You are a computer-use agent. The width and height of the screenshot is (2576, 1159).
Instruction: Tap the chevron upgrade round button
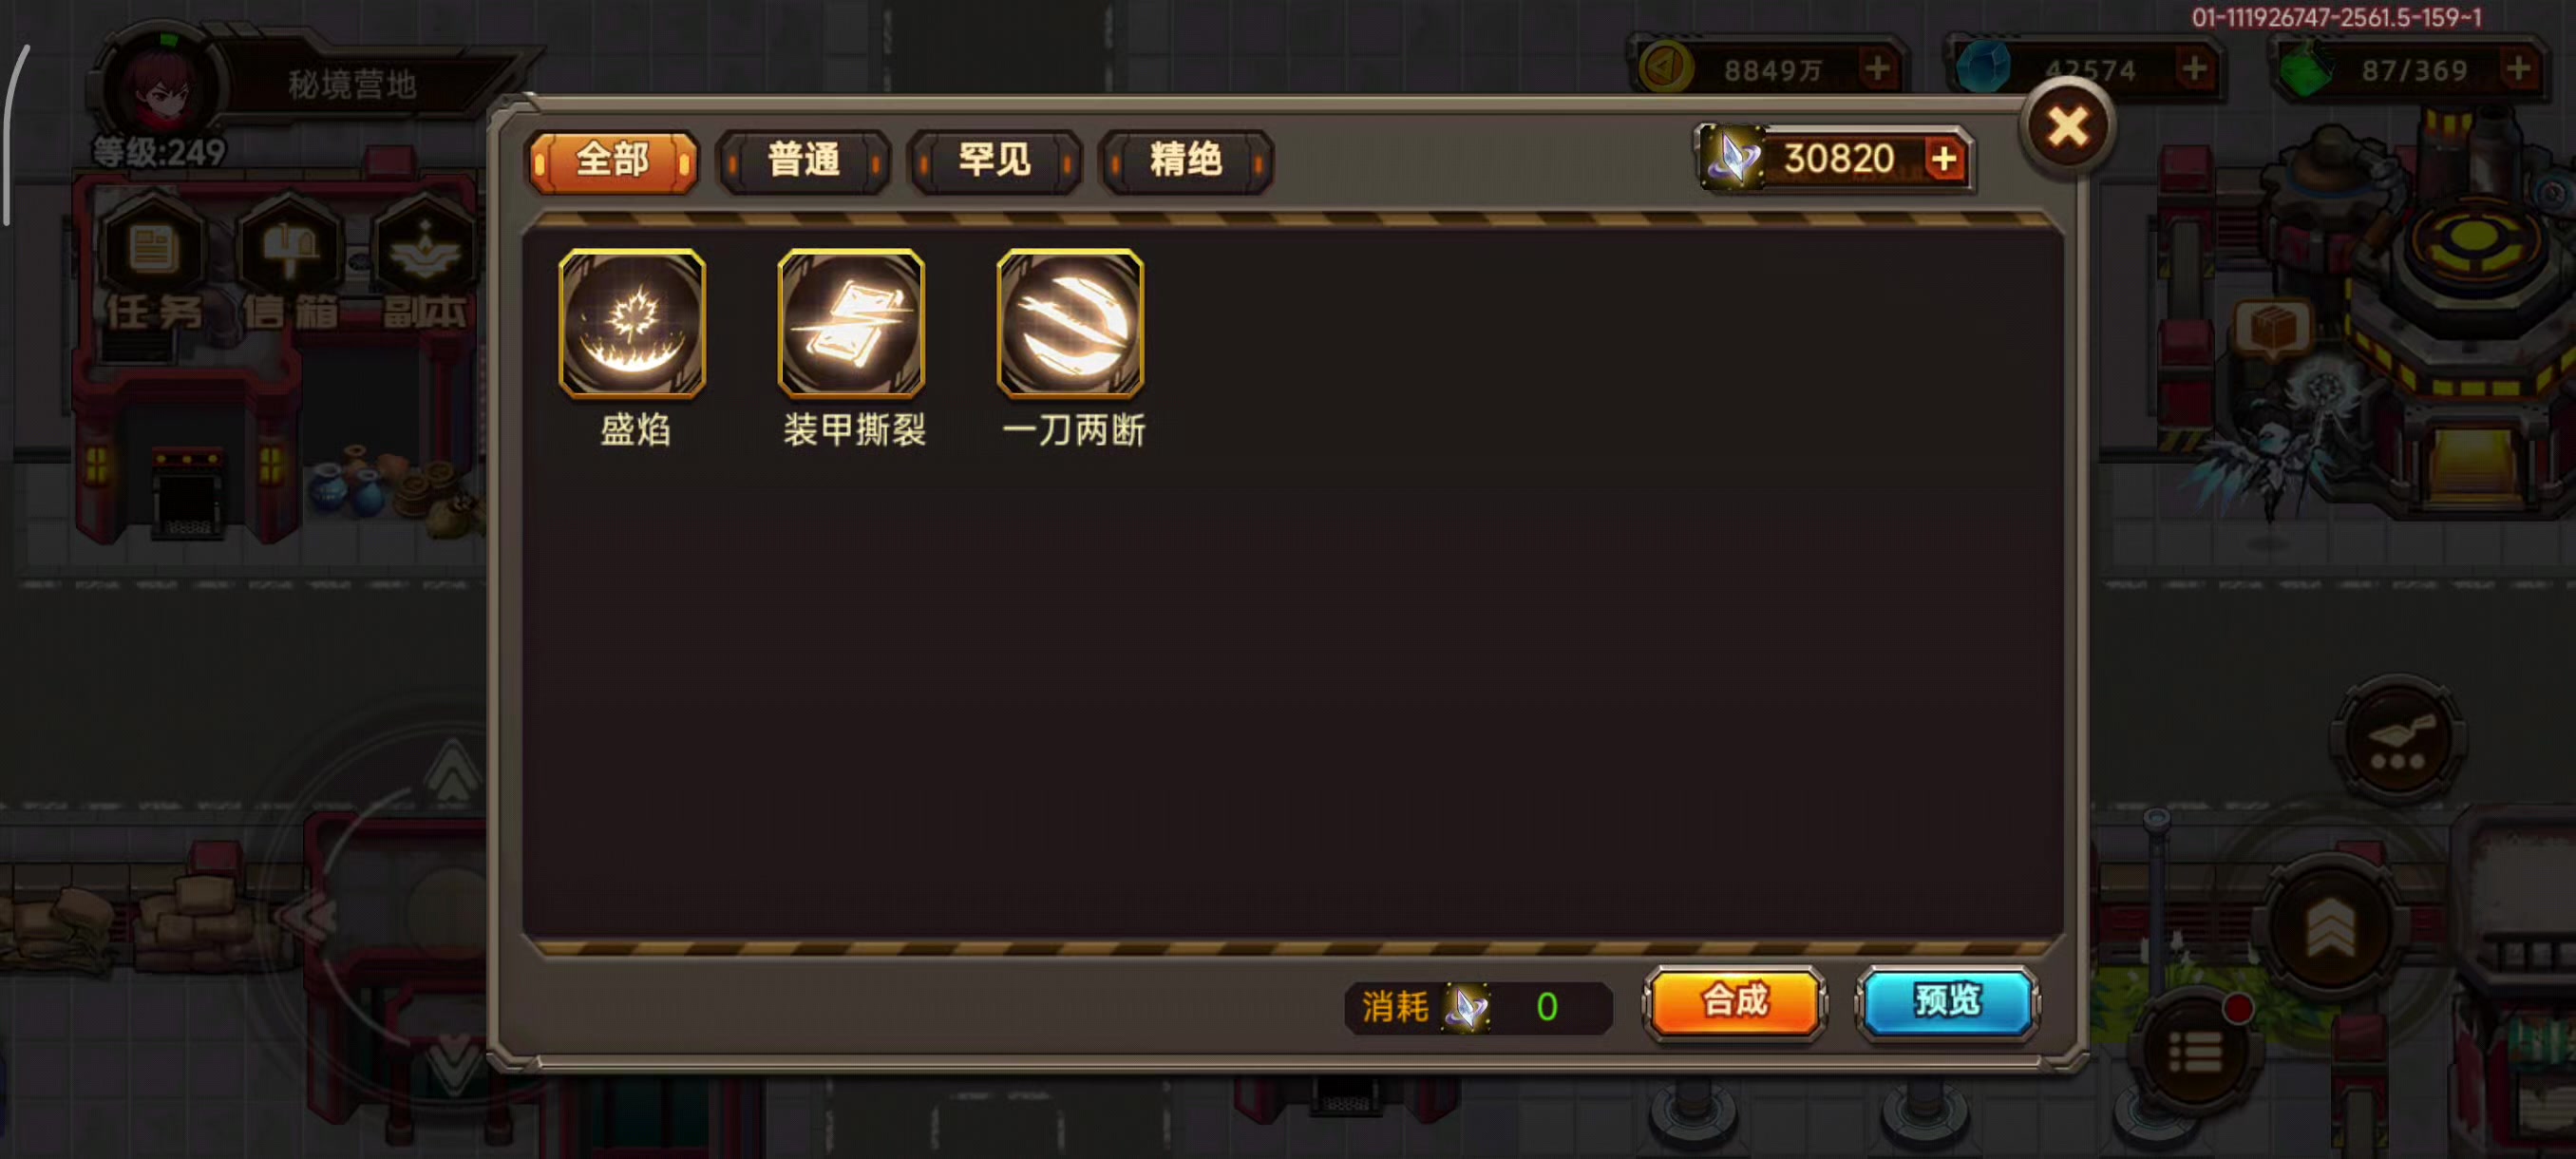coord(2330,927)
